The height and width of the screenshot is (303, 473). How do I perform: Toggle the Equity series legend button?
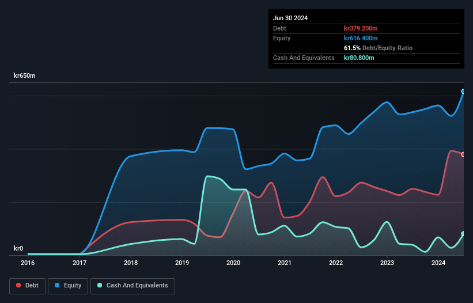(68, 286)
